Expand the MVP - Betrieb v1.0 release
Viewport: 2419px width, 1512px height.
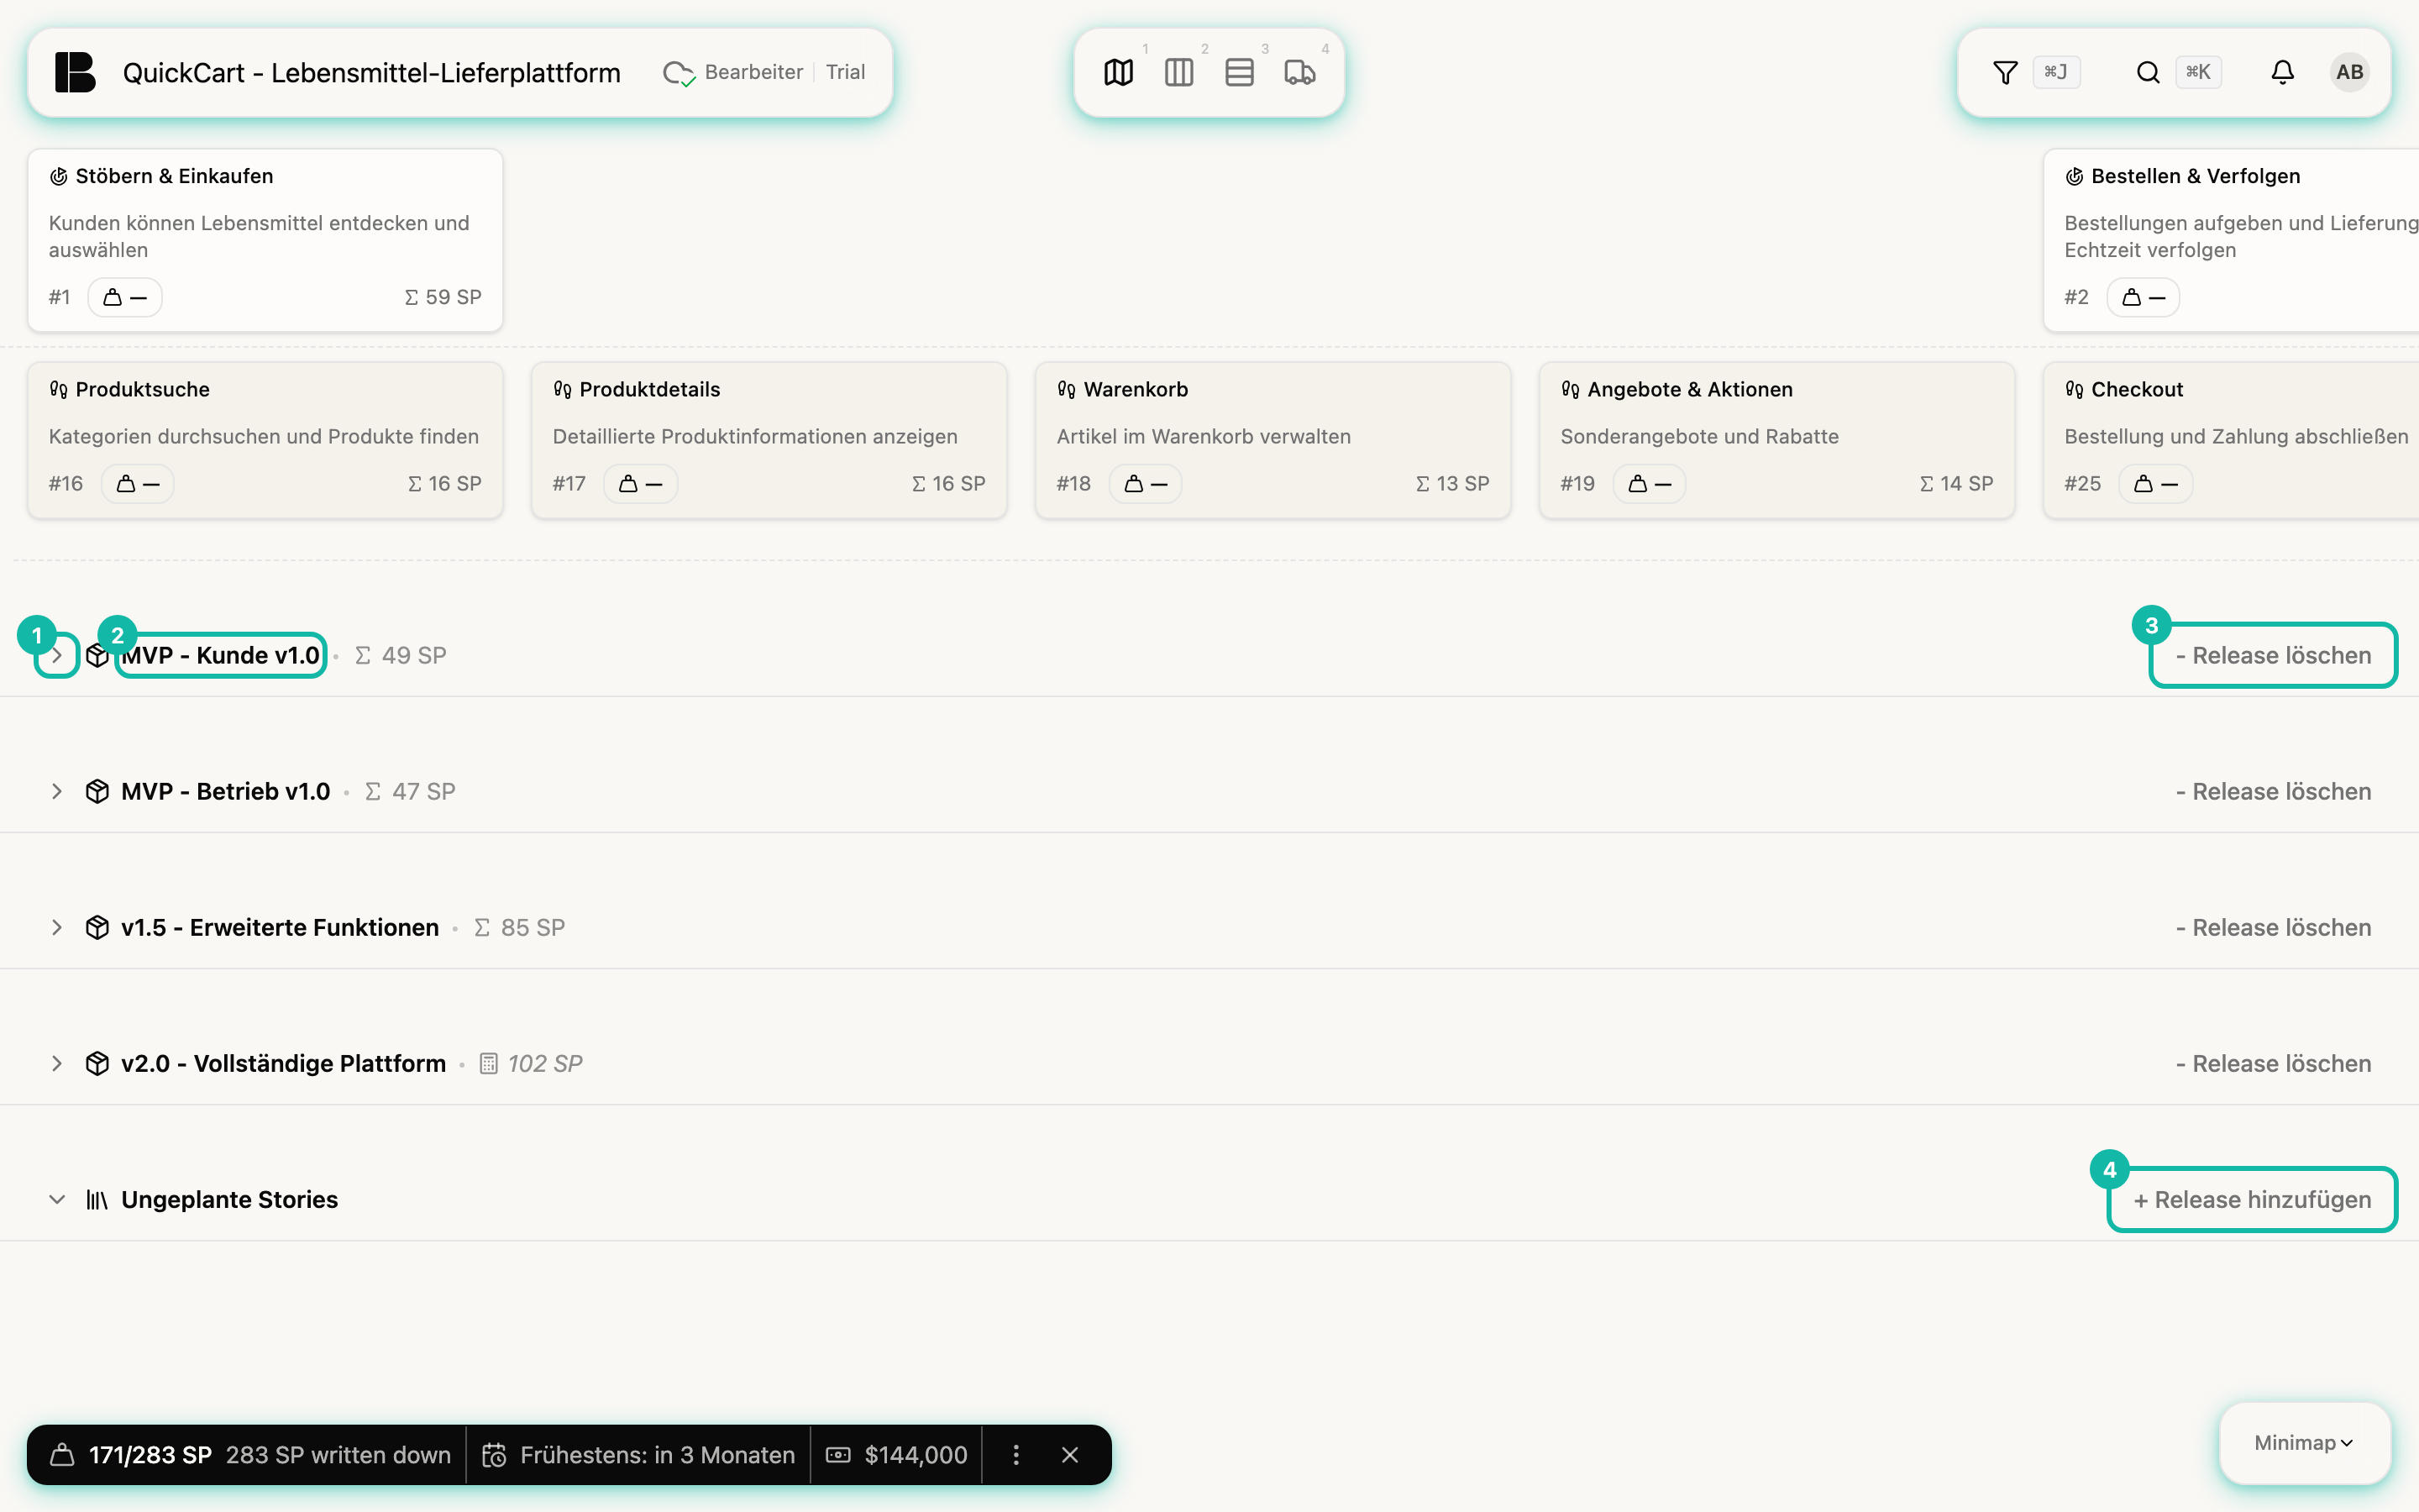(57, 791)
